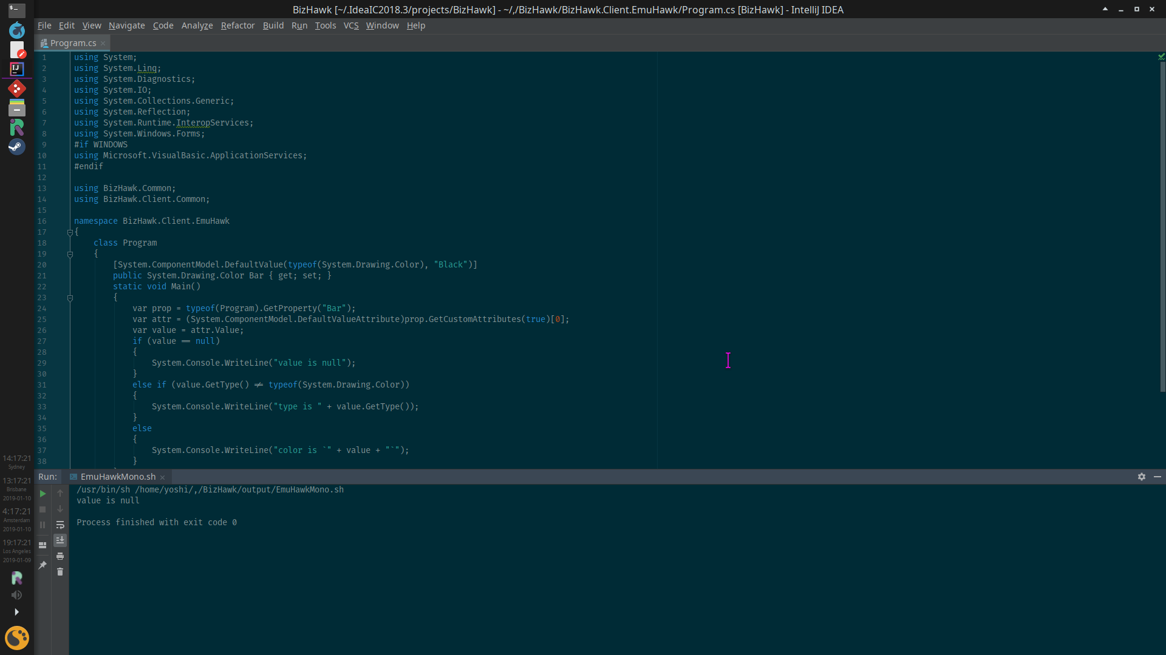Screen dimensions: 1166x655
Task: Open the VCS menu
Action: (351, 25)
